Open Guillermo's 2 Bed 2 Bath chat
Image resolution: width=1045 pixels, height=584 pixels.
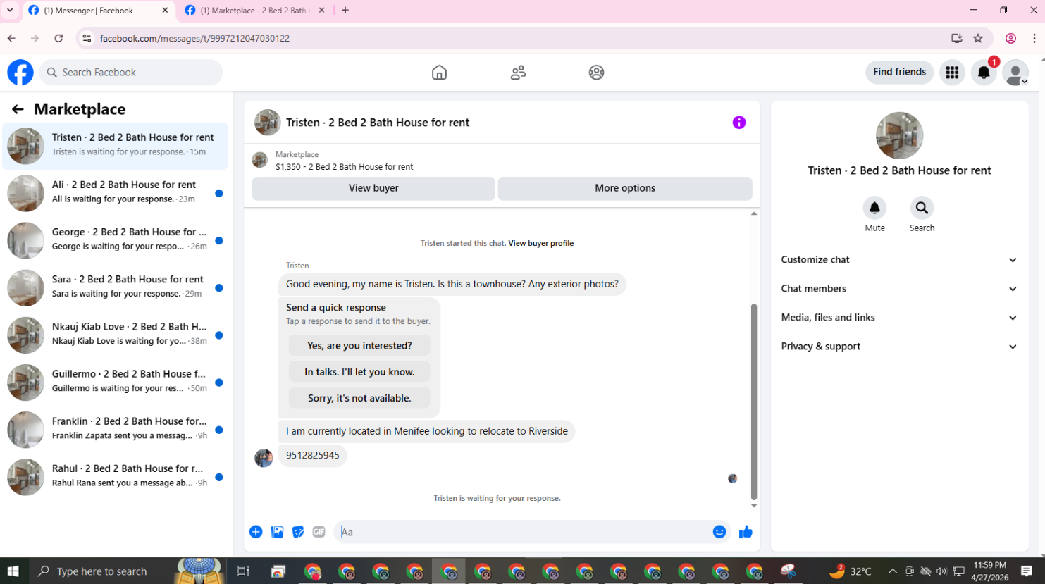click(x=116, y=382)
